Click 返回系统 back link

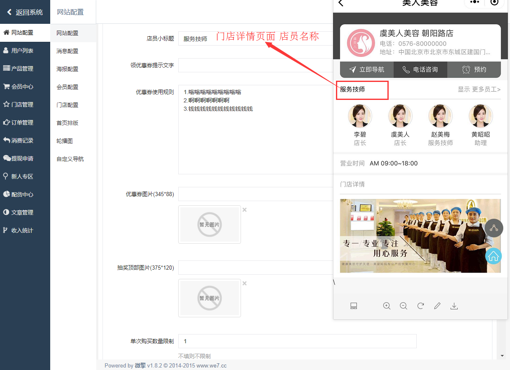[x=25, y=12]
